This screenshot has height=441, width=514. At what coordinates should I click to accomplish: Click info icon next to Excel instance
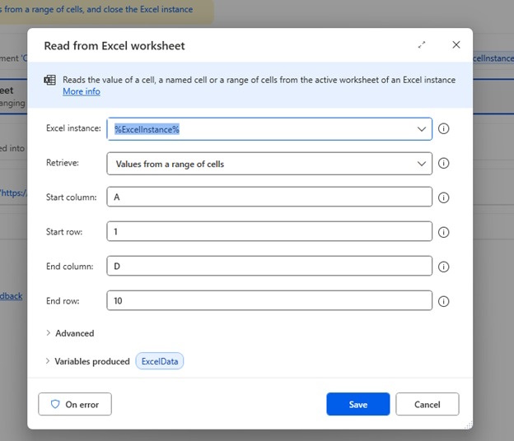(443, 129)
